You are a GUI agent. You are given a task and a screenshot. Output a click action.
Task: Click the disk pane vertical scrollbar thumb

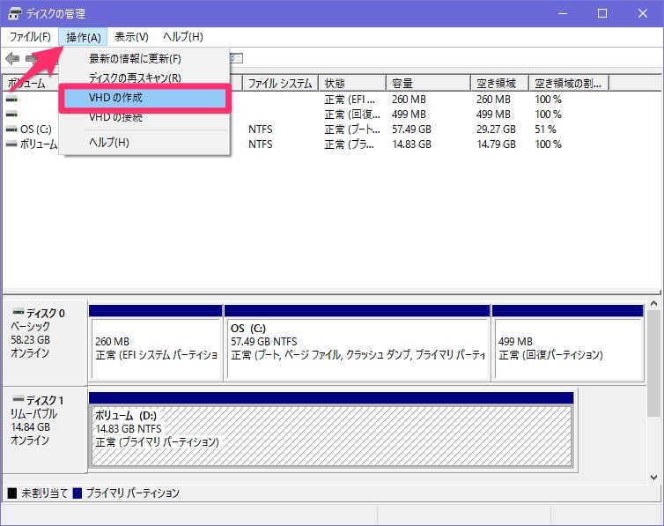[653, 363]
